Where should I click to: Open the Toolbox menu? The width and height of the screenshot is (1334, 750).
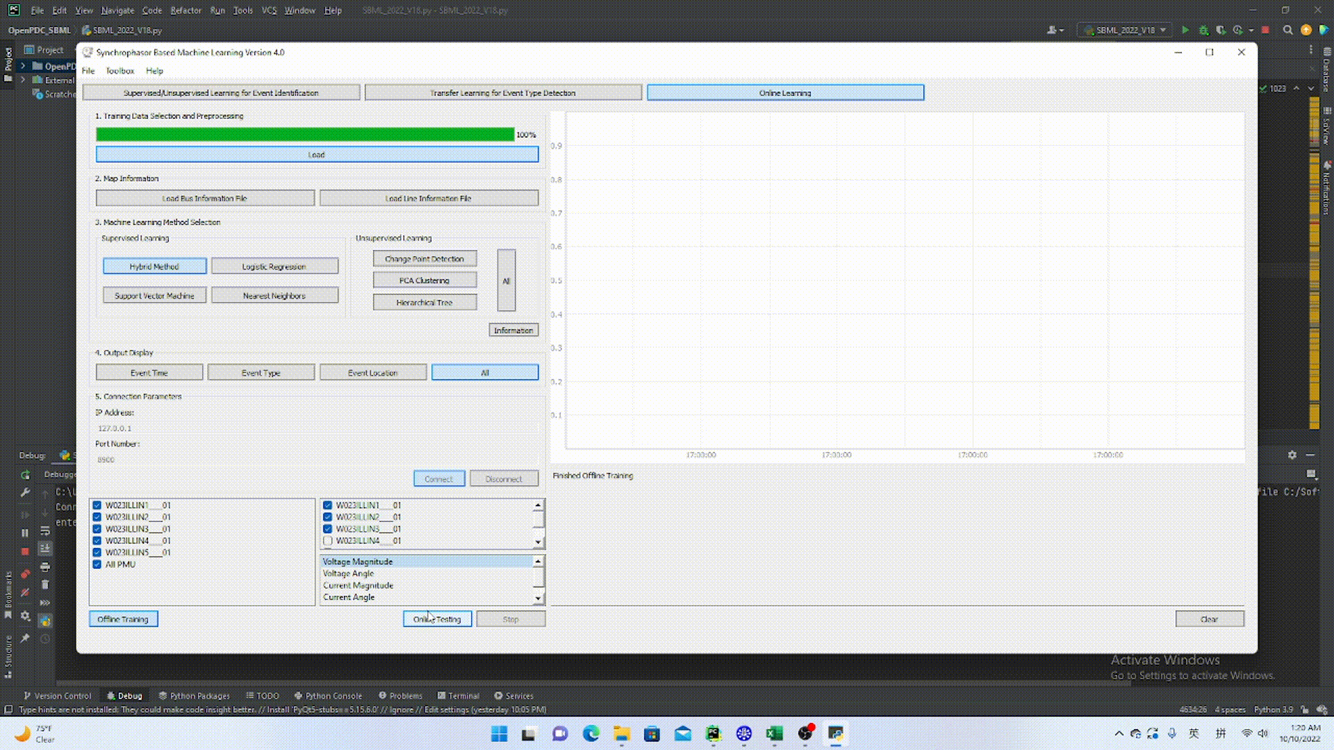[x=120, y=71]
